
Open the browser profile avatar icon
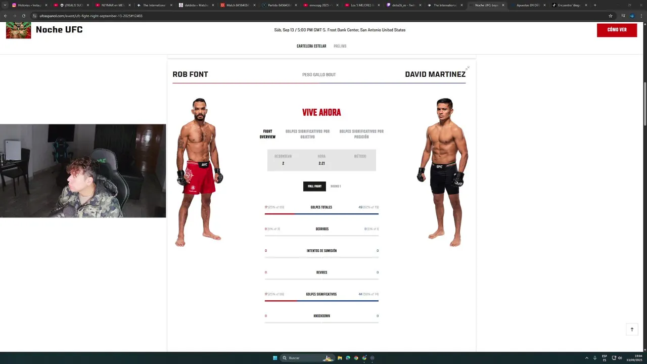[632, 16]
